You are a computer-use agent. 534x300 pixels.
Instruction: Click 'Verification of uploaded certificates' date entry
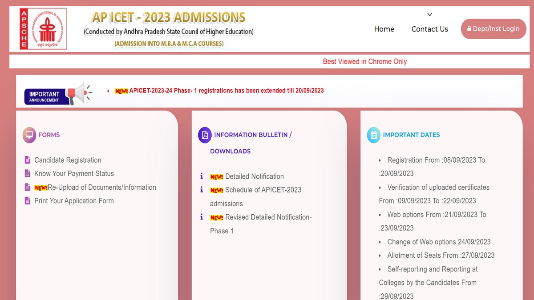coord(434,194)
